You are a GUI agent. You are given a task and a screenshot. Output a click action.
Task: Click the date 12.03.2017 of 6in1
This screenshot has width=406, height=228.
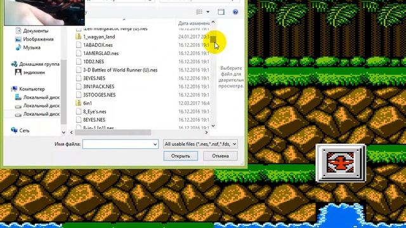tap(193, 103)
